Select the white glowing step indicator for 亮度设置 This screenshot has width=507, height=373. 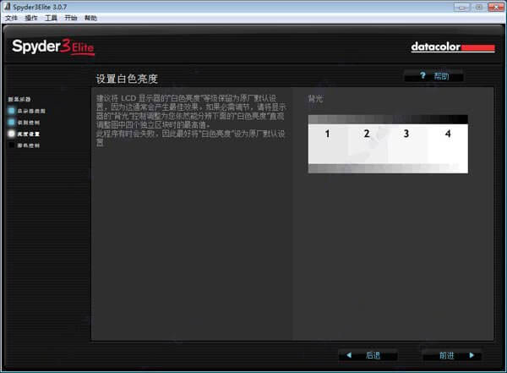click(12, 134)
